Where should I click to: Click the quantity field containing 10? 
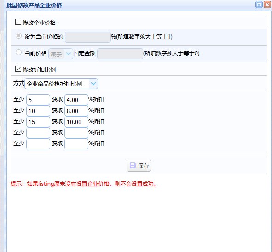pos(38,111)
